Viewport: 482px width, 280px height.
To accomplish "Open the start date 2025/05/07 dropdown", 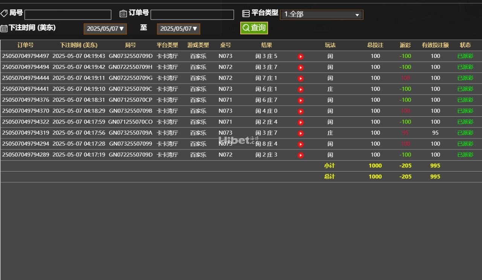I will pos(105,28).
